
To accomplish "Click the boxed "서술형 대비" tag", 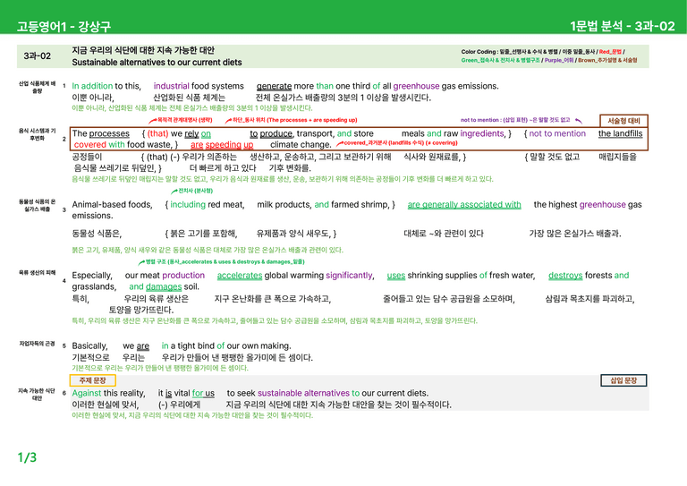I will click(x=623, y=121).
